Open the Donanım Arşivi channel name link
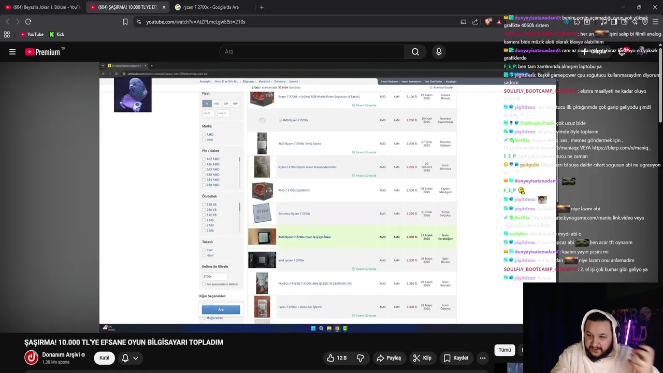Viewport: 663px width, 373px height. (61, 355)
